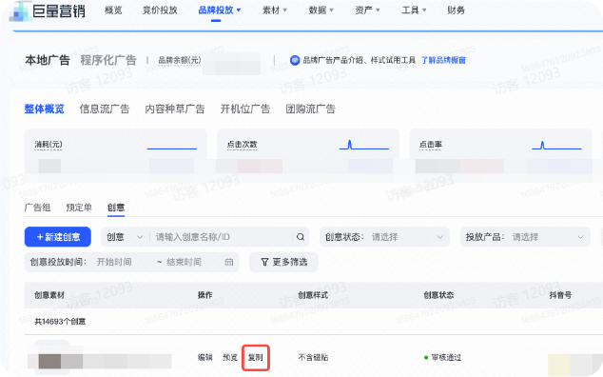Select the 整体概览 tab

tap(44, 109)
